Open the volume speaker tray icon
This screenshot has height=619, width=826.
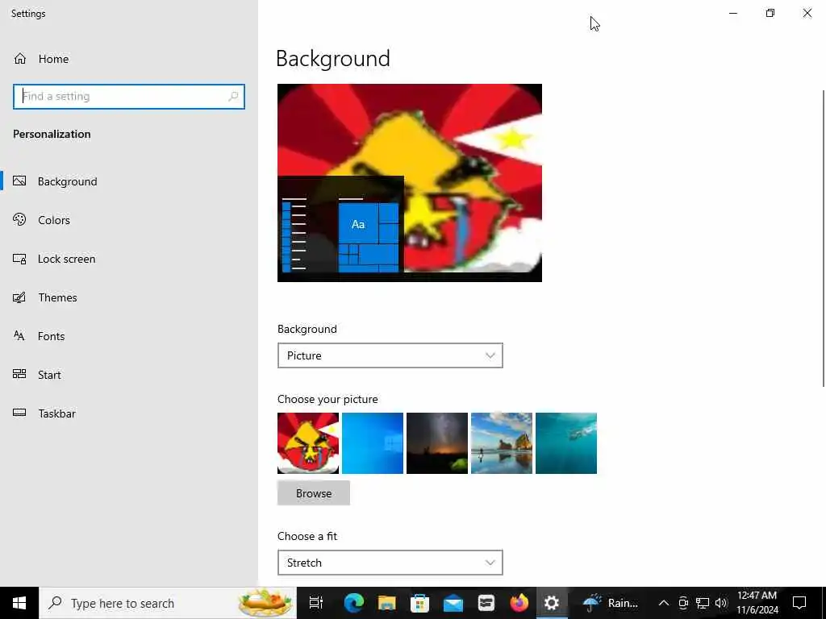coord(721,603)
